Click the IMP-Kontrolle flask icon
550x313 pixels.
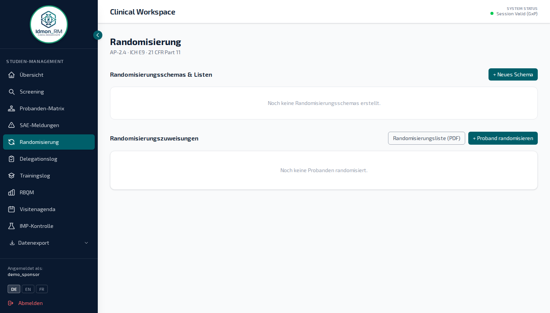[11, 226]
